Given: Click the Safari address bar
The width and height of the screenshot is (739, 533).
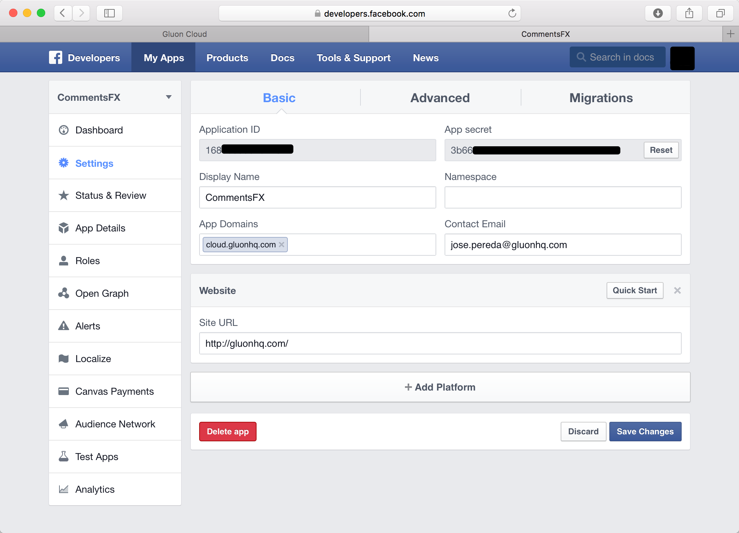Looking at the screenshot, I should click(x=369, y=14).
